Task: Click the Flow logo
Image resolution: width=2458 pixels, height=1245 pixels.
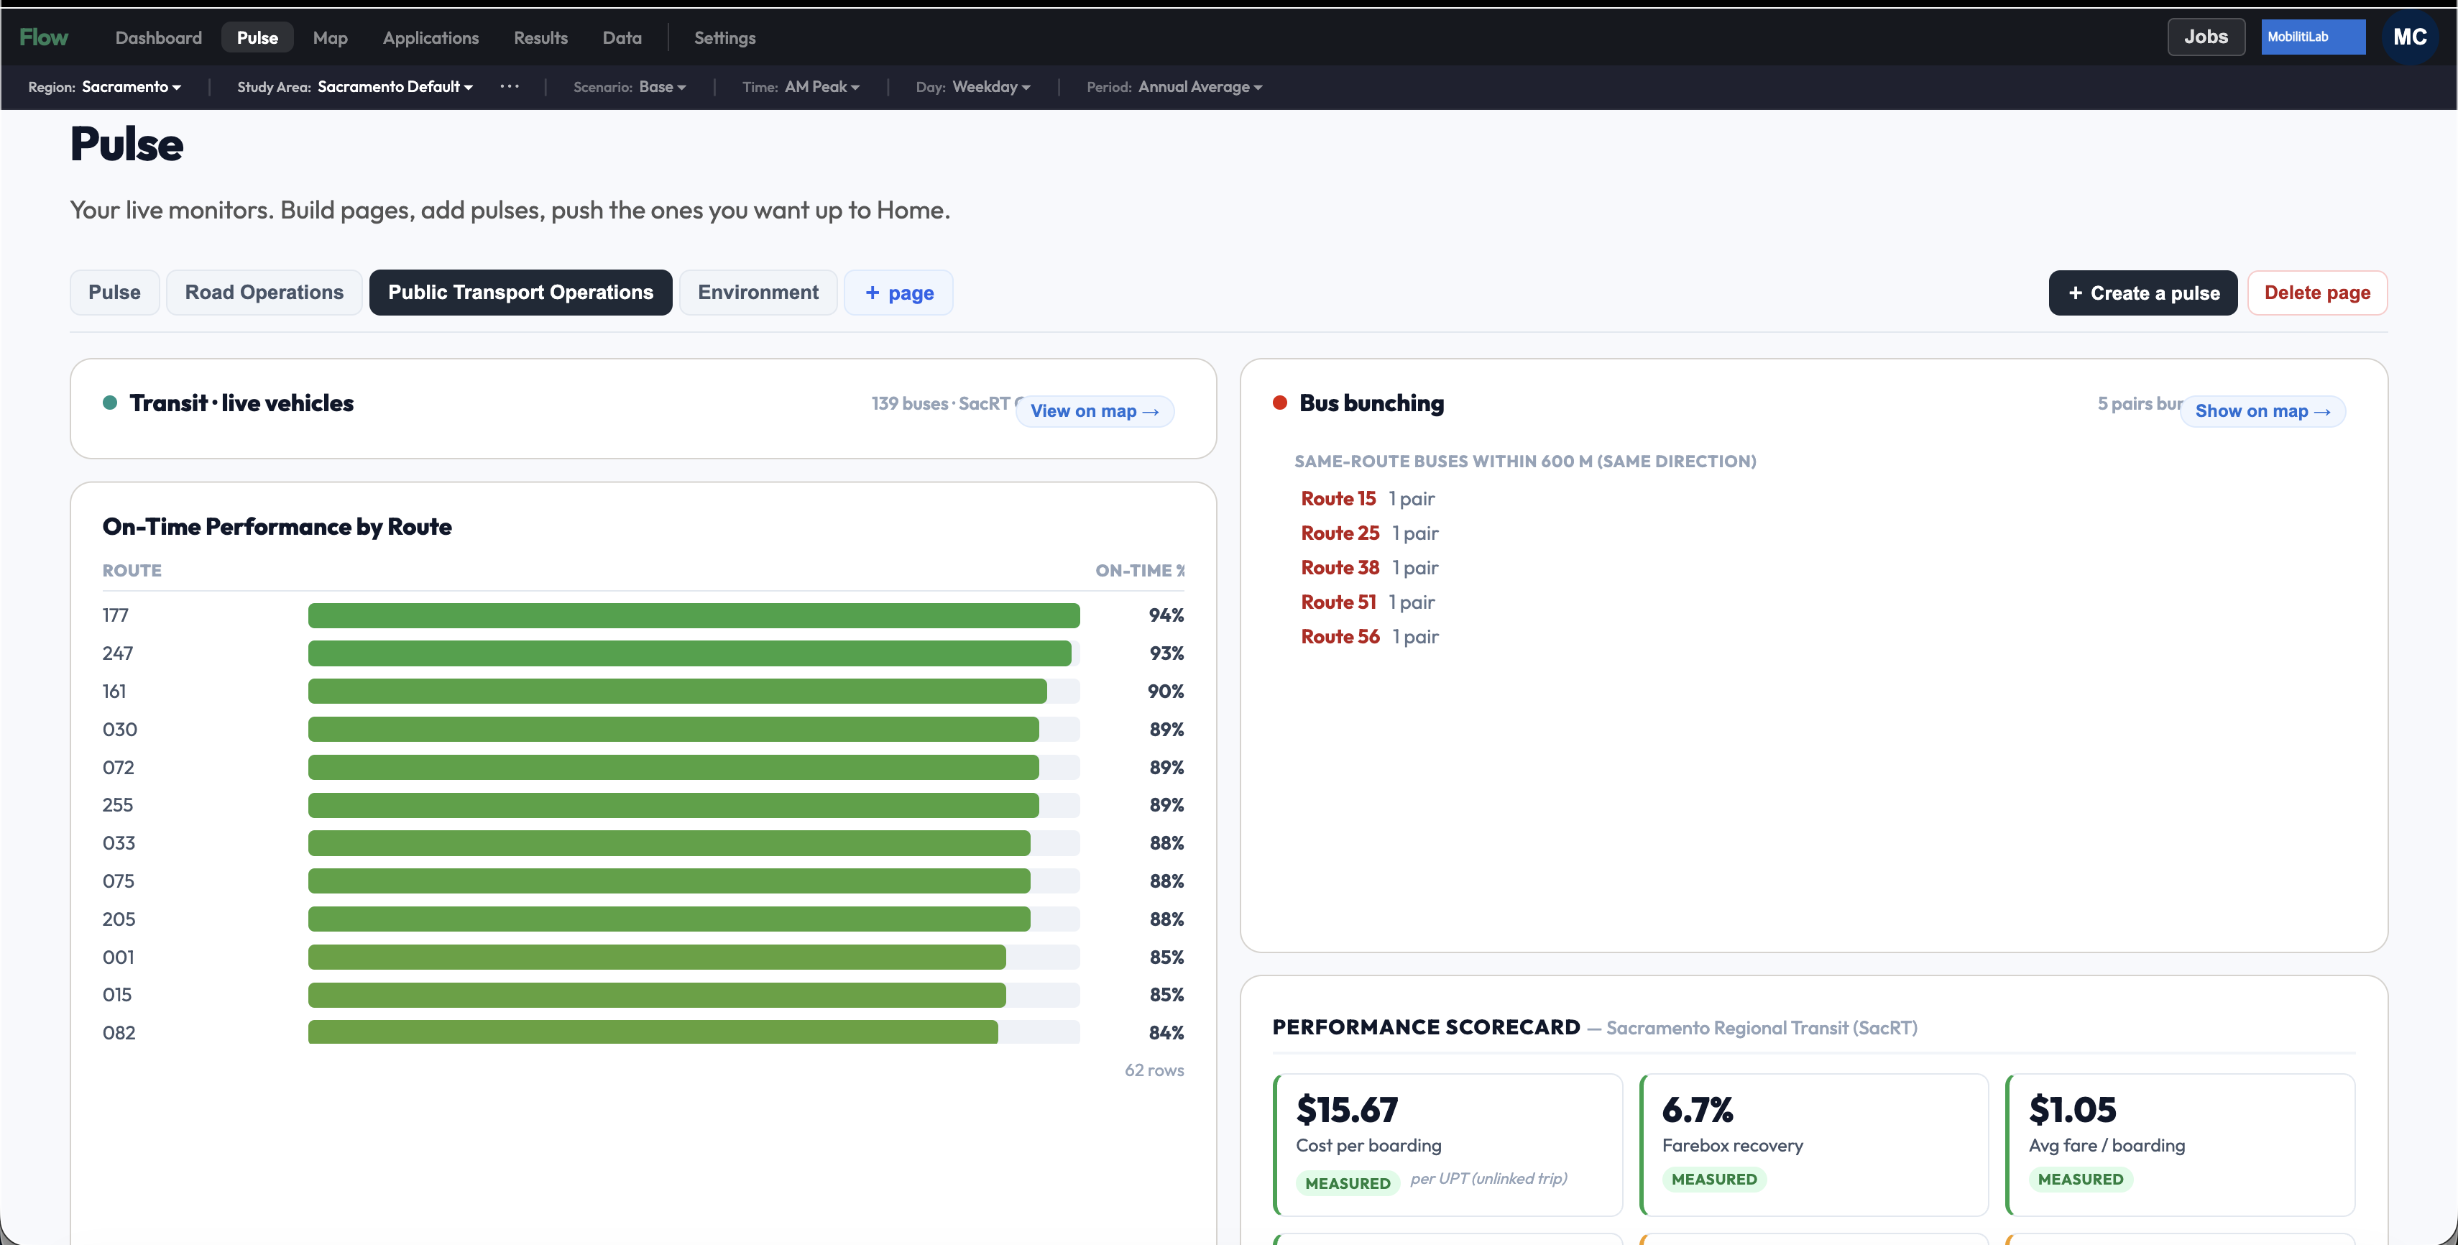Action: [44, 37]
